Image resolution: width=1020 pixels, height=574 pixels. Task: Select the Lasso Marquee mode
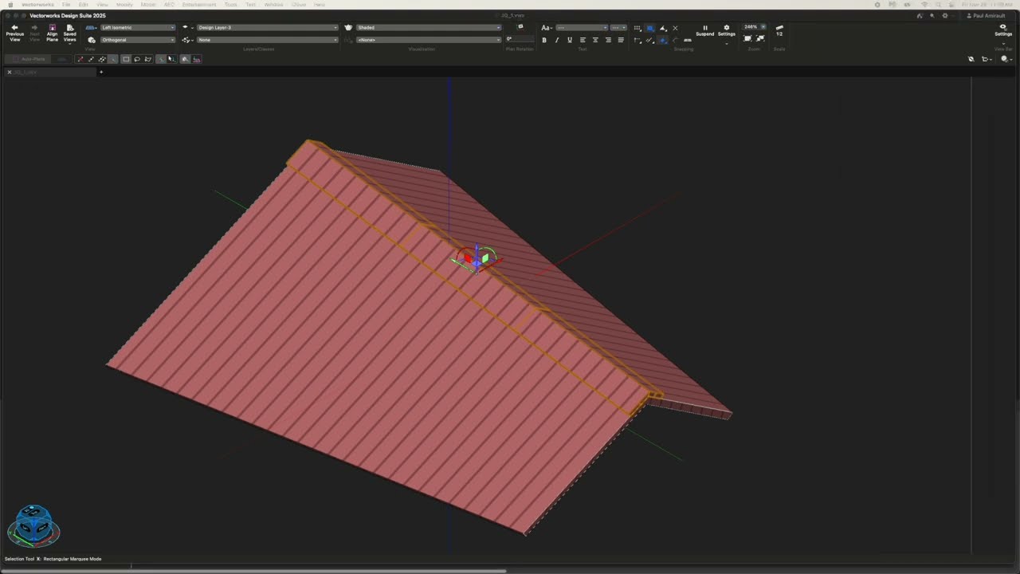[x=137, y=59]
